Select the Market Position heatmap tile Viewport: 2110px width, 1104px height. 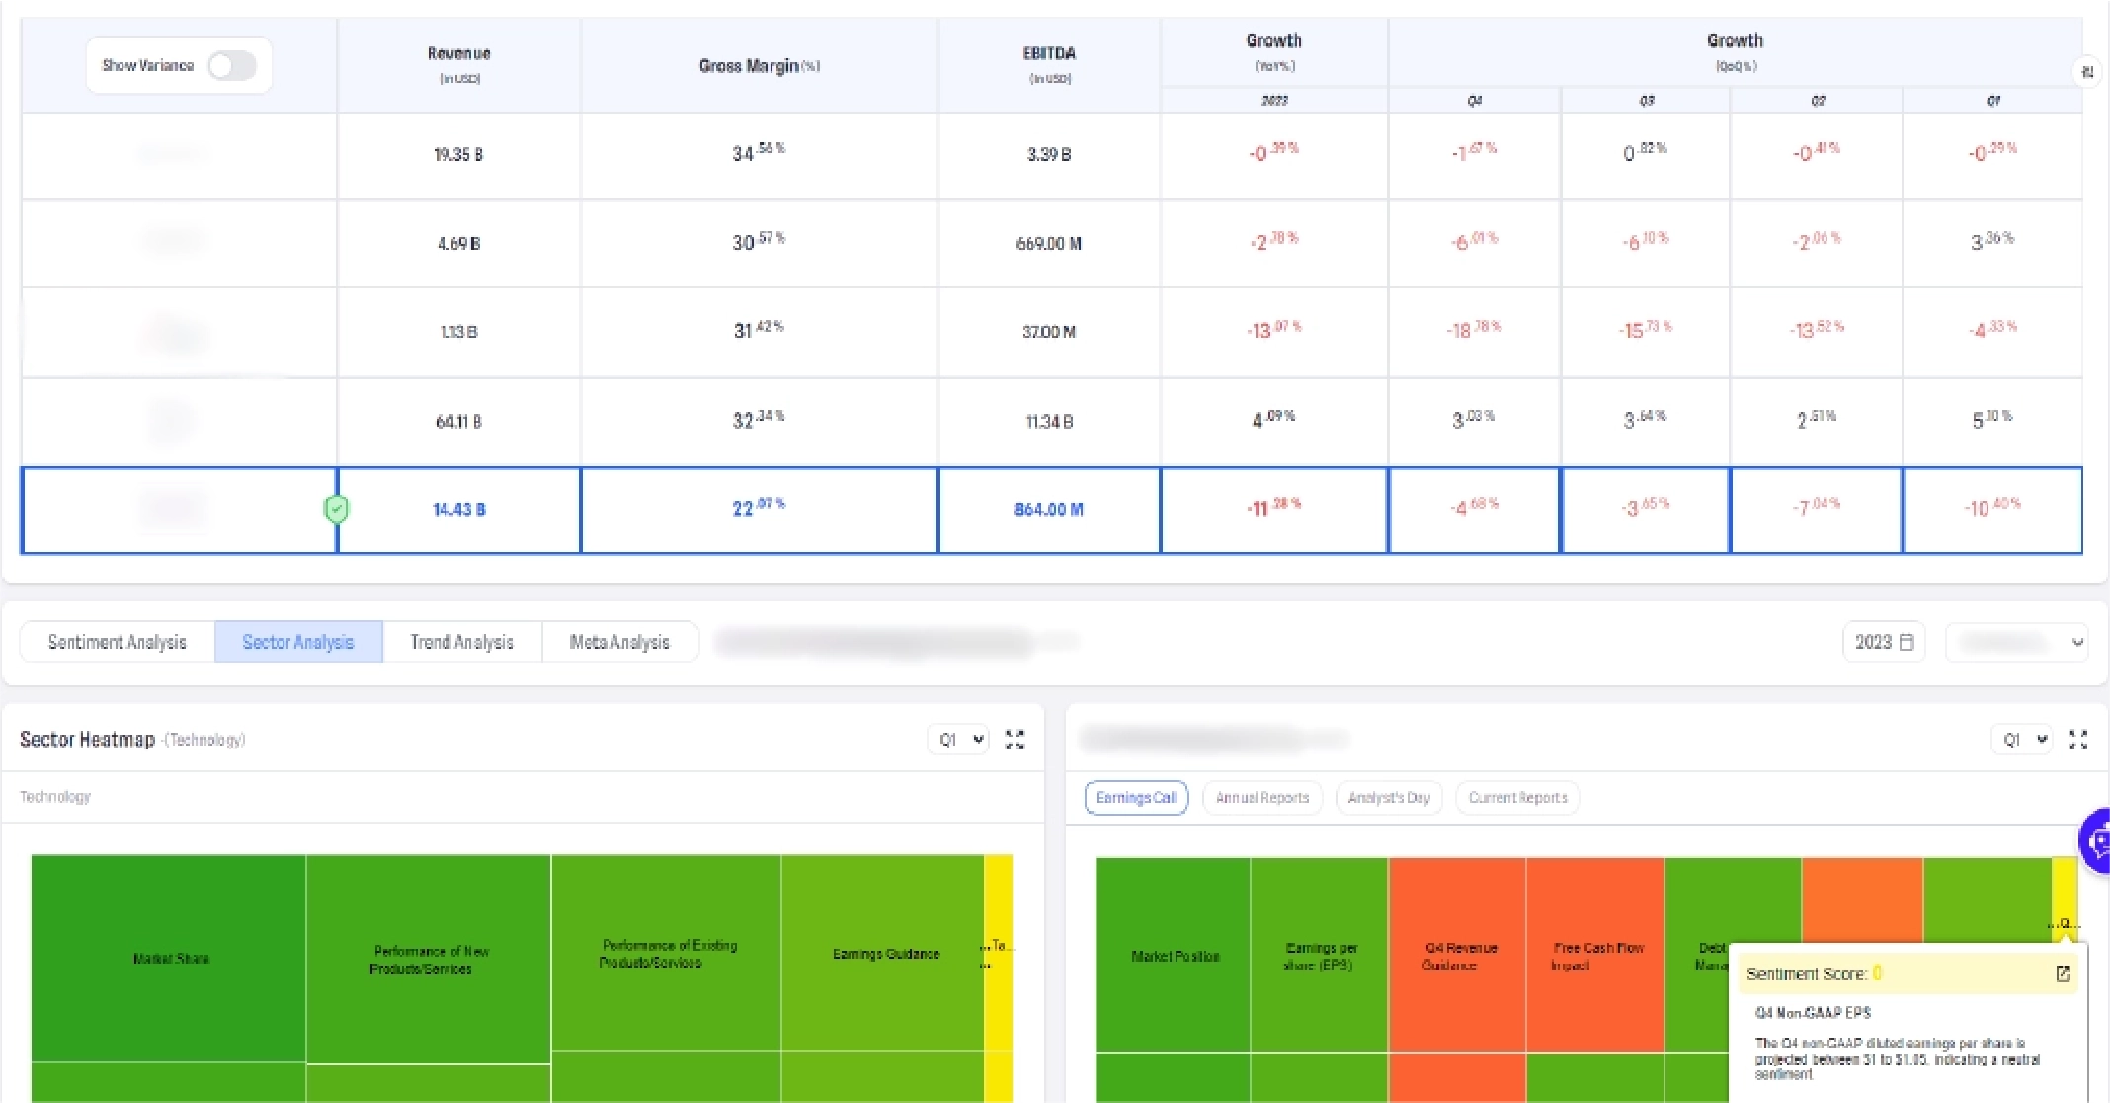[1174, 955]
